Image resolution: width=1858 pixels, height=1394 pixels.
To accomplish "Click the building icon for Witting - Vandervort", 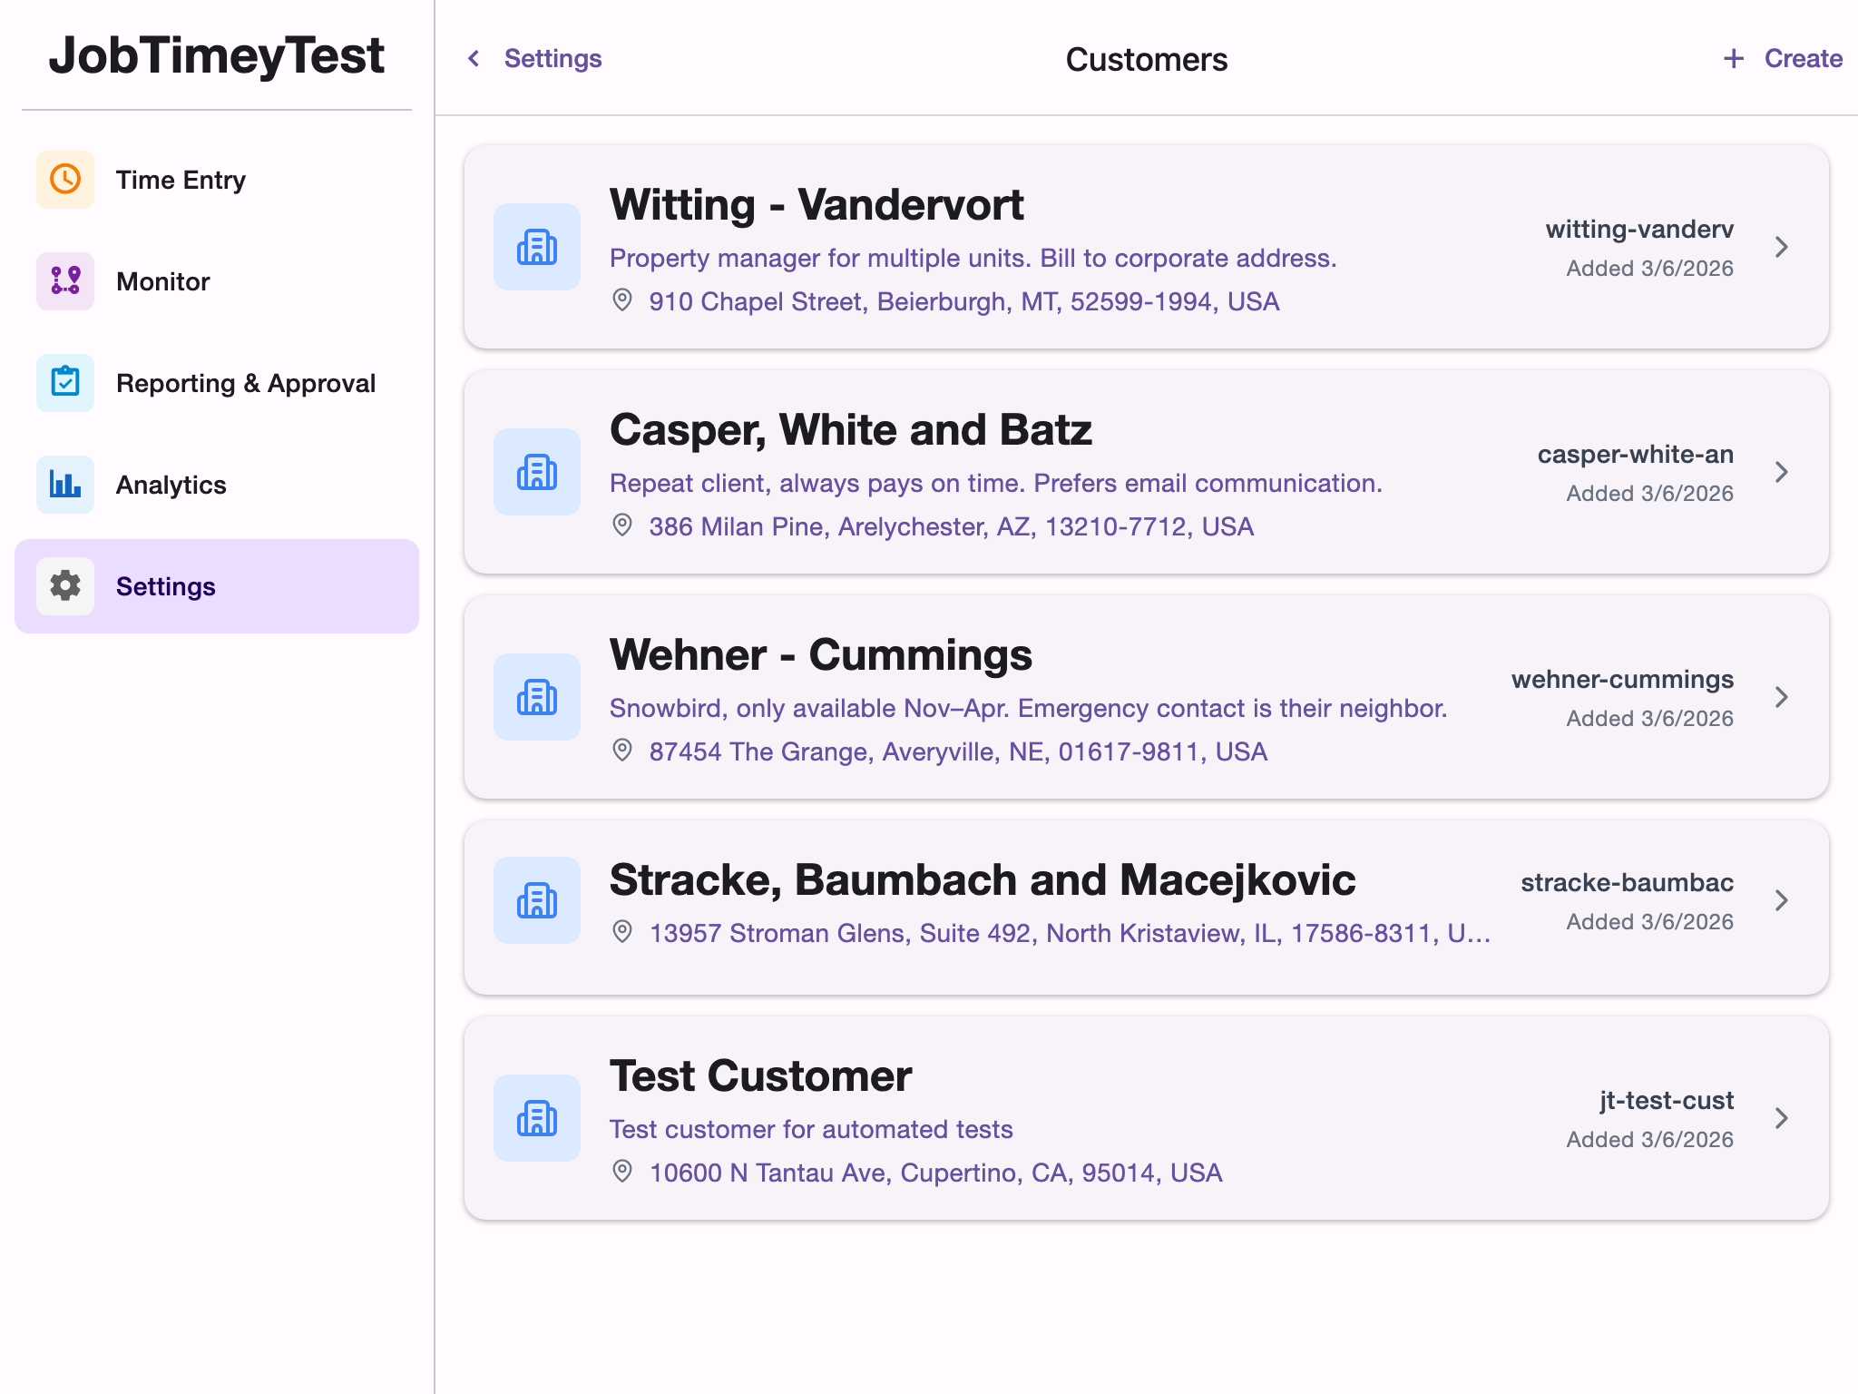I will (x=536, y=246).
